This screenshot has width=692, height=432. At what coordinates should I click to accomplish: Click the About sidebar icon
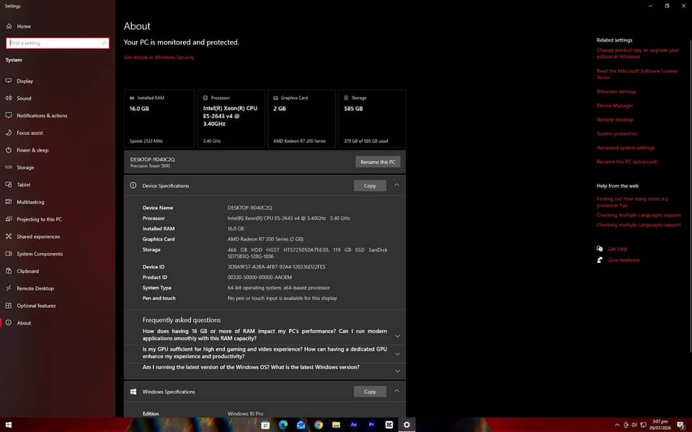pyautogui.click(x=9, y=323)
